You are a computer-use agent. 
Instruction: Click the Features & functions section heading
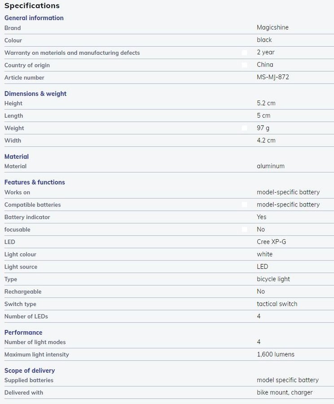pyautogui.click(x=35, y=182)
